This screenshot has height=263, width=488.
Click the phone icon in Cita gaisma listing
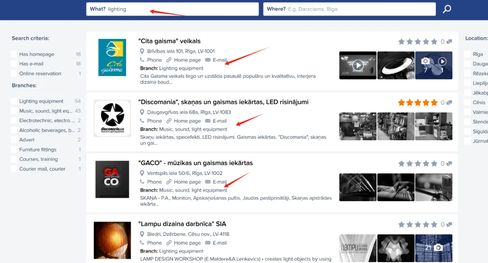point(142,60)
